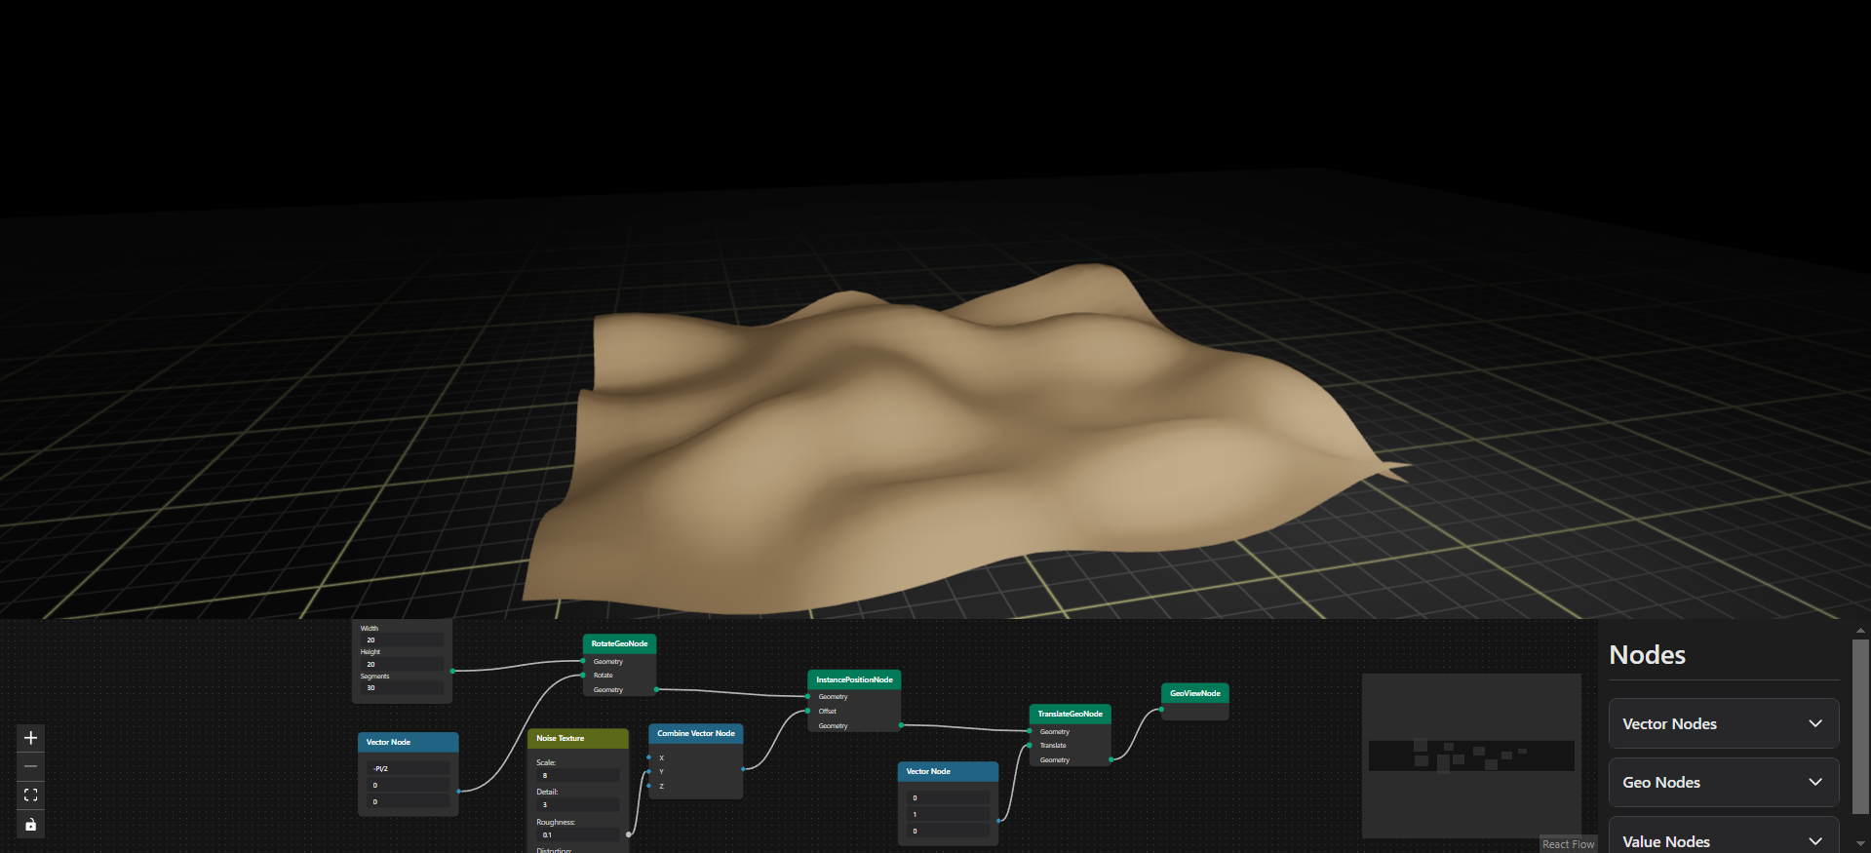
Task: Fit the node graph to view
Action: click(30, 795)
